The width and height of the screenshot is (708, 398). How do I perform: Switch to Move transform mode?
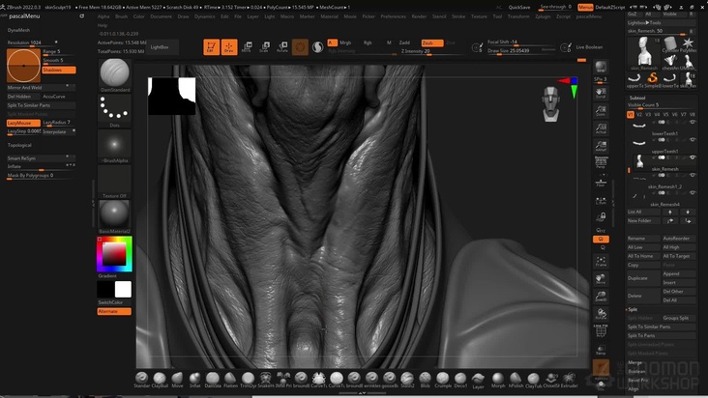pos(247,47)
